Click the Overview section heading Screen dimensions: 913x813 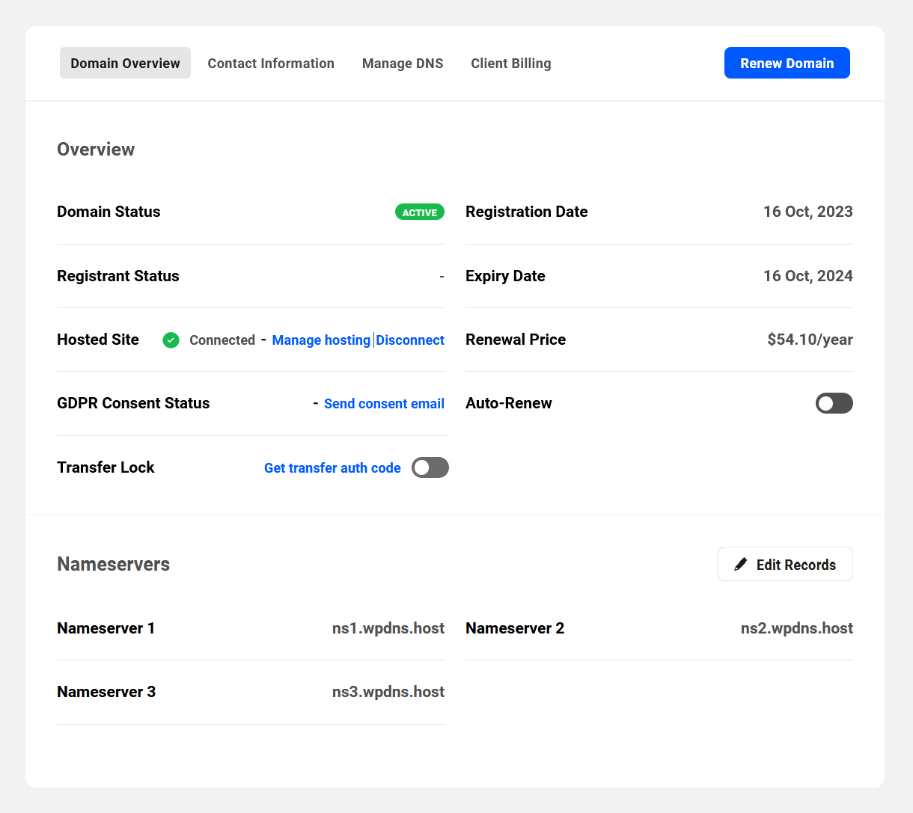coord(96,149)
